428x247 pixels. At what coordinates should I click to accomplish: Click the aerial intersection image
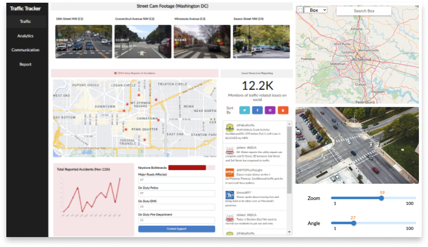357,145
